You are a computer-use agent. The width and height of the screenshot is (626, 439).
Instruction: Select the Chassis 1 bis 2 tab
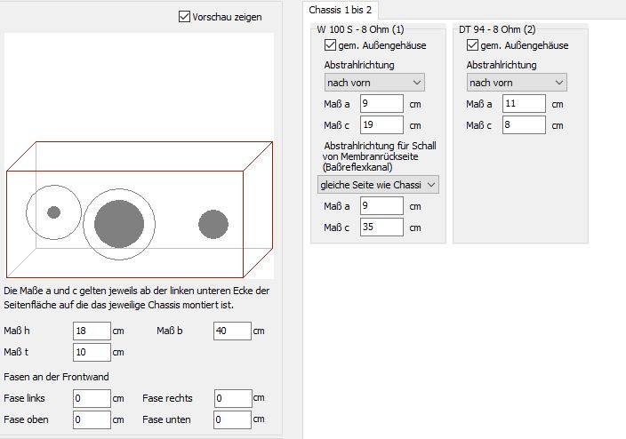pyautogui.click(x=341, y=10)
